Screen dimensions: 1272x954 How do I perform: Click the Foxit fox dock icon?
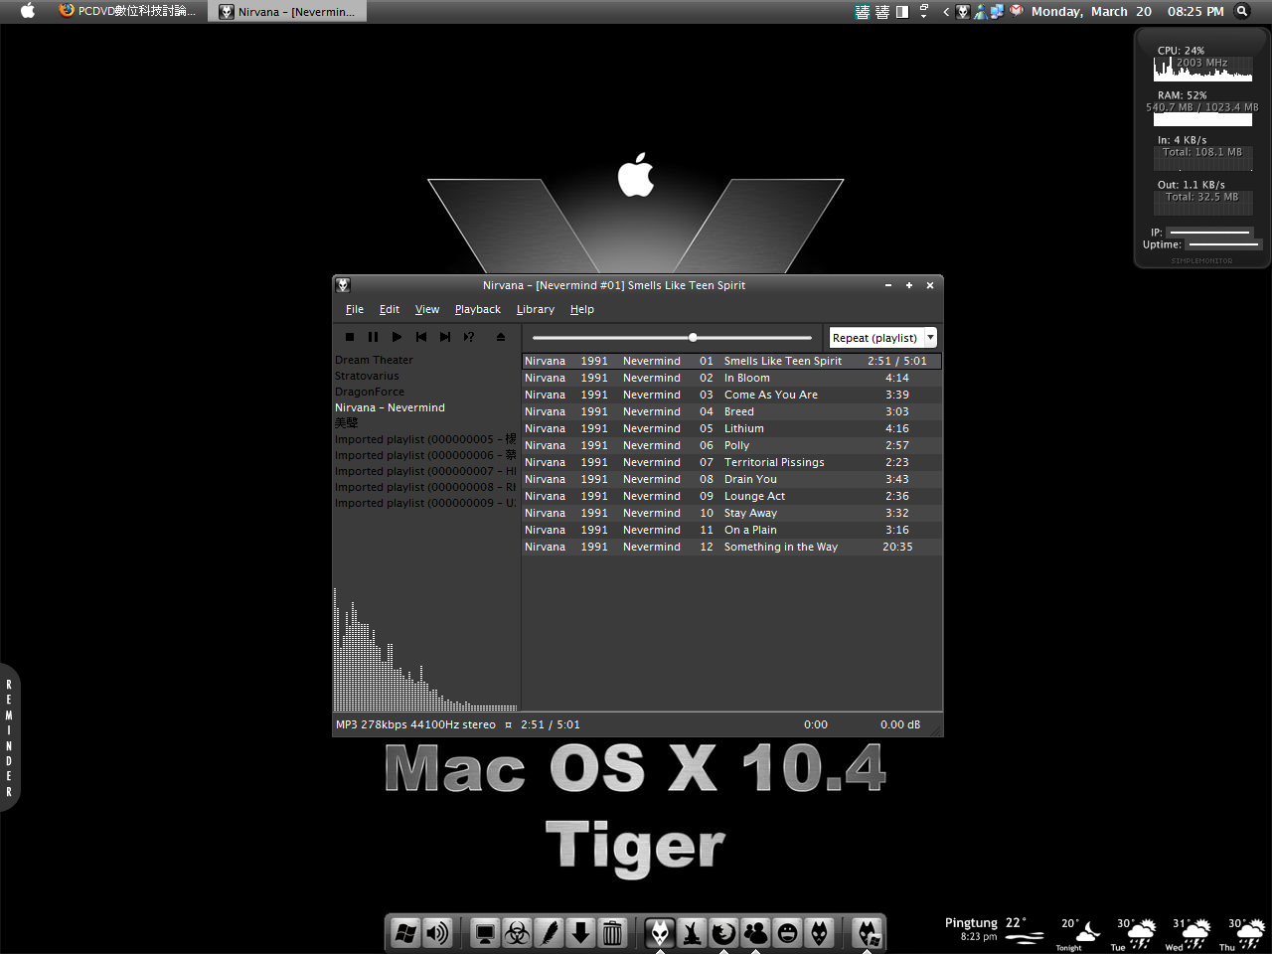[x=819, y=933]
